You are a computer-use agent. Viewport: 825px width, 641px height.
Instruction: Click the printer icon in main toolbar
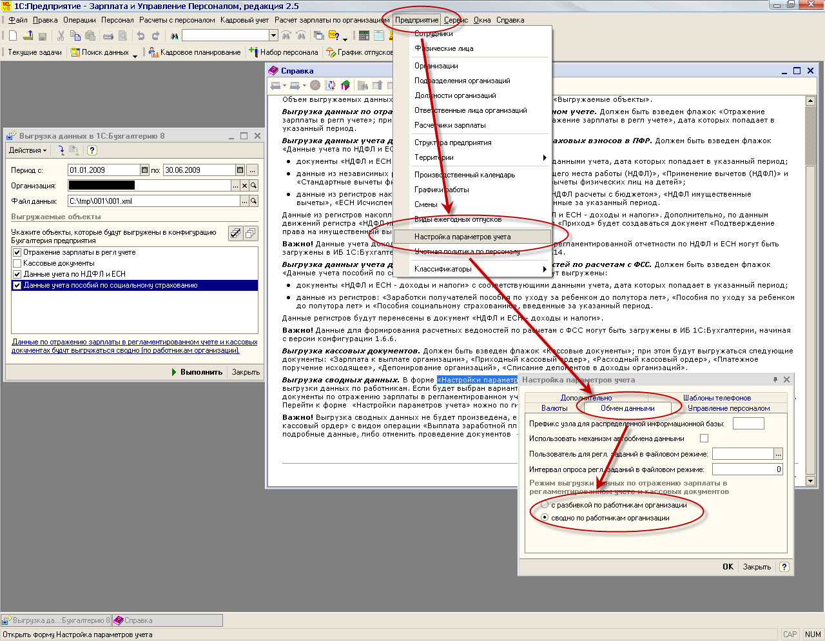pyautogui.click(x=108, y=36)
